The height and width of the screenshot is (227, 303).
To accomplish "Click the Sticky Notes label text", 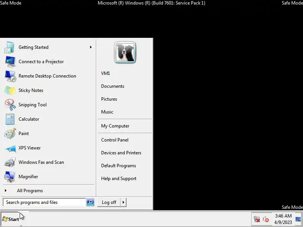I will coord(31,90).
